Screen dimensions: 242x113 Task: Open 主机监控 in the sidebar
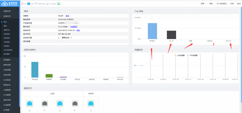[7, 42]
